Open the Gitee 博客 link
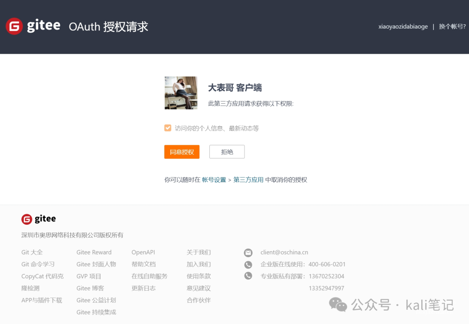The image size is (469, 324). click(x=90, y=288)
